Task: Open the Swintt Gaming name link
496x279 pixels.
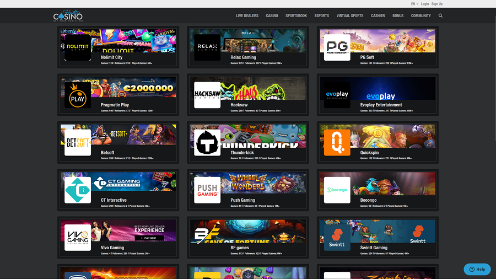Action: click(374, 248)
